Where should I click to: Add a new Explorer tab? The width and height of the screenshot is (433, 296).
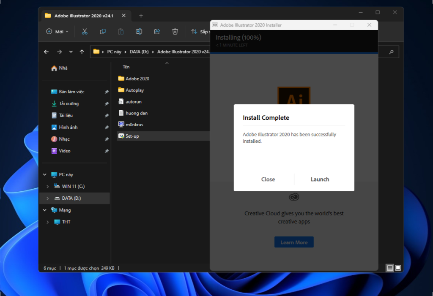tap(141, 16)
